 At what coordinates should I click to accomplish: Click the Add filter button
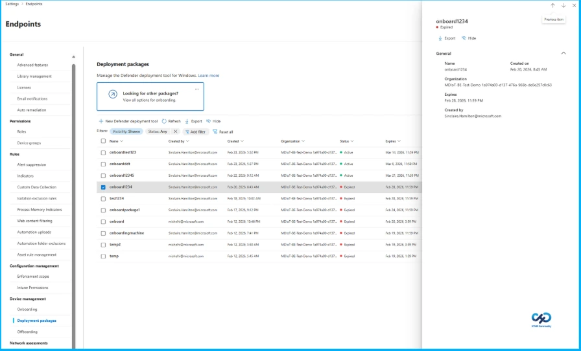coord(196,132)
